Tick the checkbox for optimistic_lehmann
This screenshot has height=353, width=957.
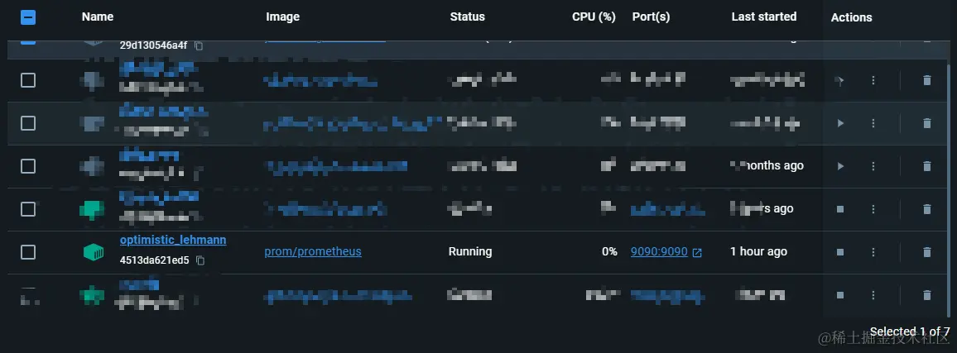pyautogui.click(x=28, y=252)
